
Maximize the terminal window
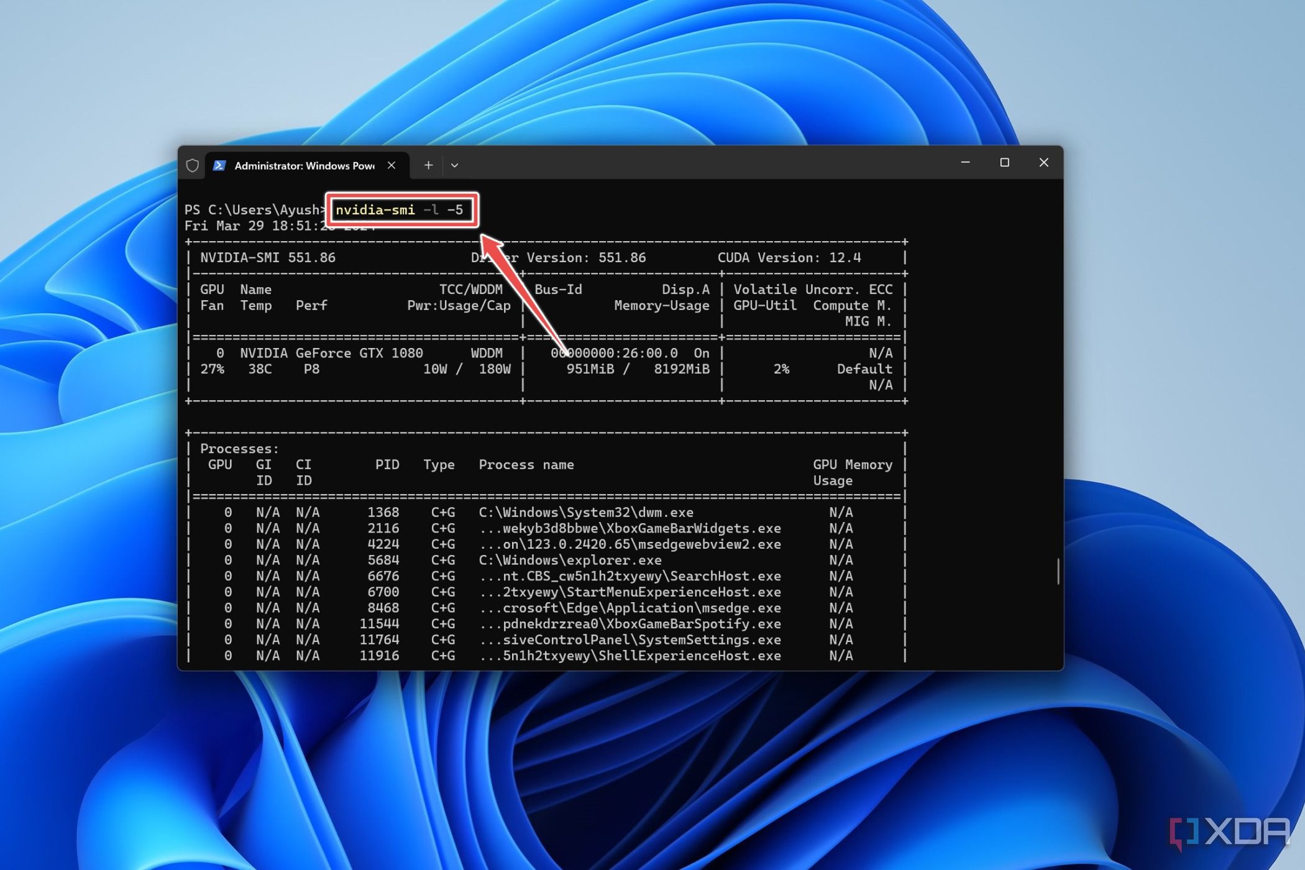1004,162
